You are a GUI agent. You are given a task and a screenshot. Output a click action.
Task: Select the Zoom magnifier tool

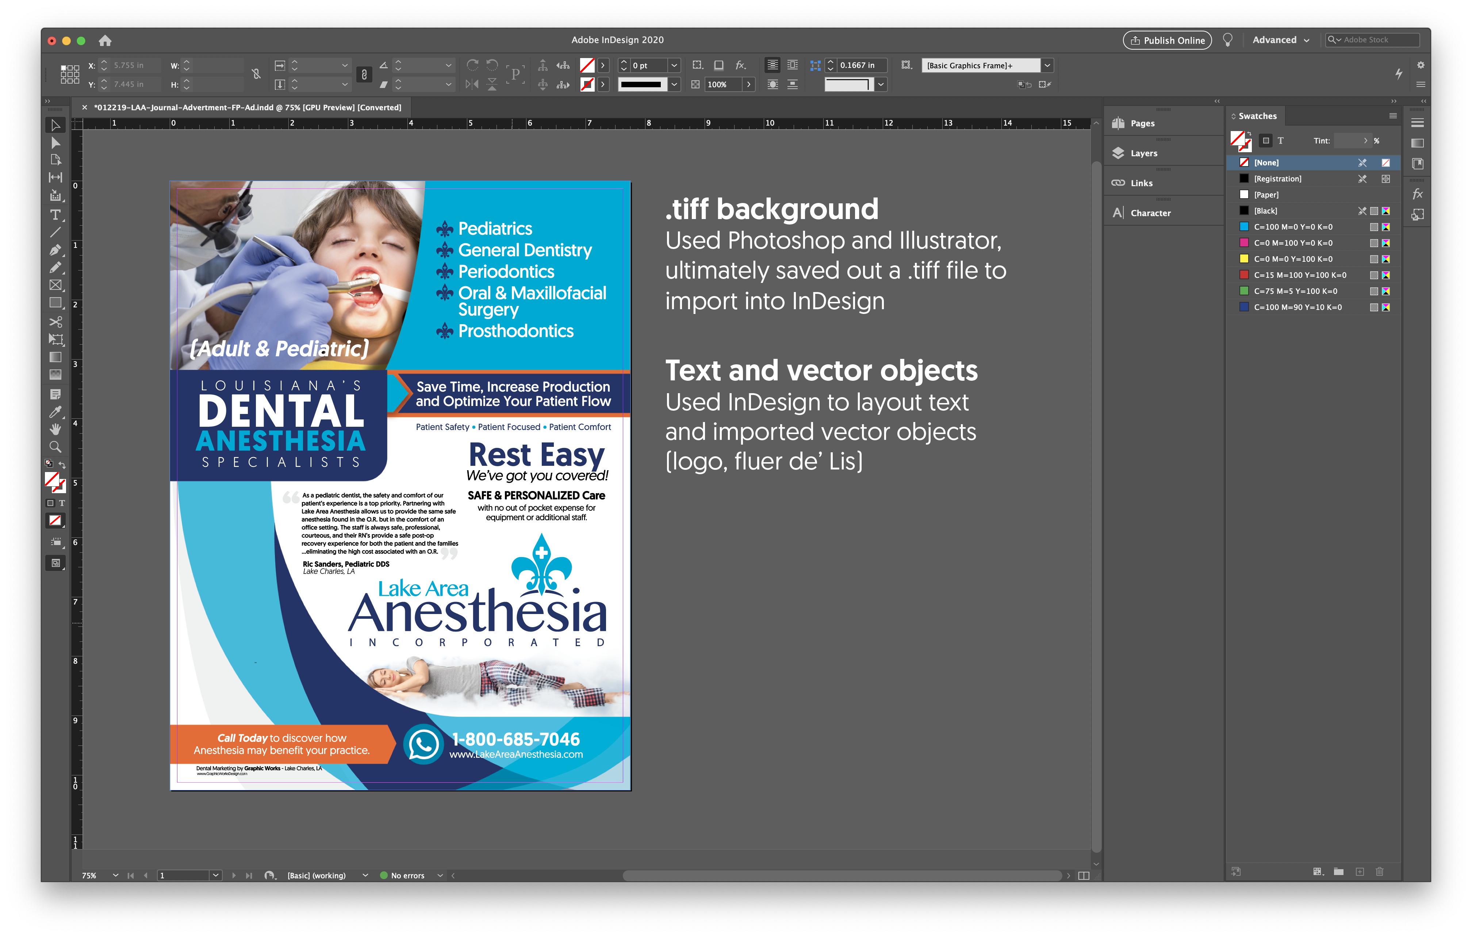click(x=55, y=447)
